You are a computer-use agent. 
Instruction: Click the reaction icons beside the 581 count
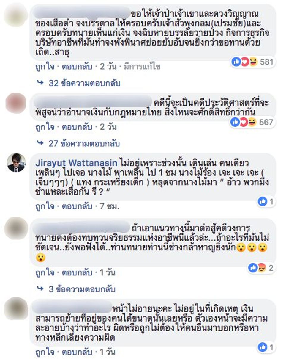point(244,62)
